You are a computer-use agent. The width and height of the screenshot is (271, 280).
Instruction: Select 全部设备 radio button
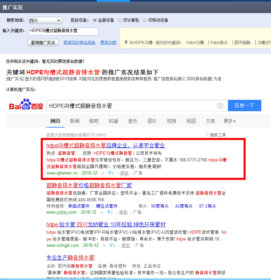point(95,20)
